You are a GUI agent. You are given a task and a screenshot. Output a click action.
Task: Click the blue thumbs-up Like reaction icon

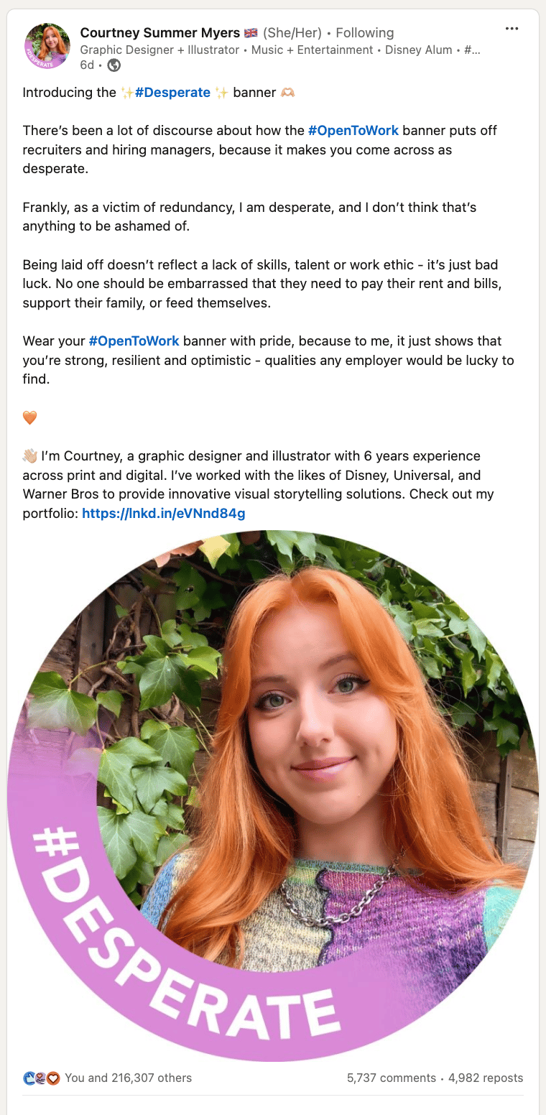tap(29, 1078)
